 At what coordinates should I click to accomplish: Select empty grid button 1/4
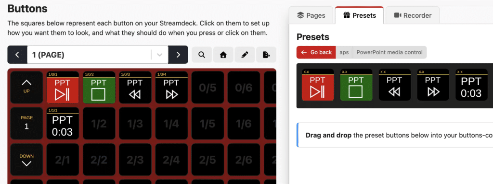tap(171, 123)
